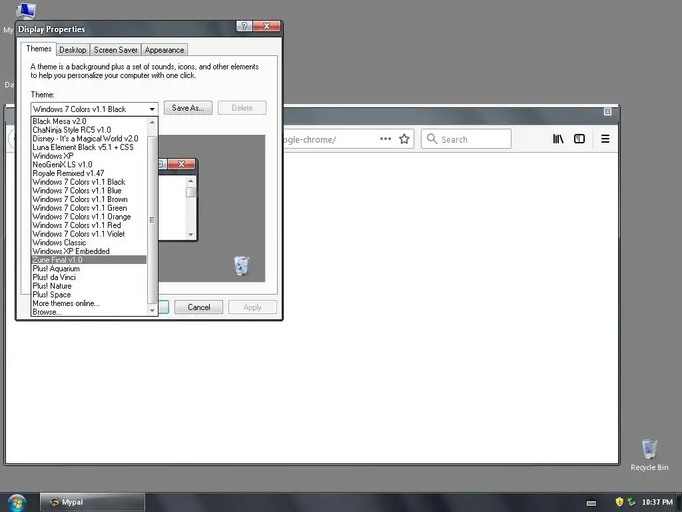Choose Disney - It's a Magical World v2.0
Screen dimensions: 682x512
(89, 139)
